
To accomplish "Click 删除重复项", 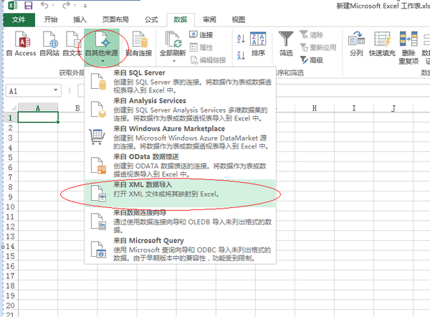I will [x=408, y=48].
